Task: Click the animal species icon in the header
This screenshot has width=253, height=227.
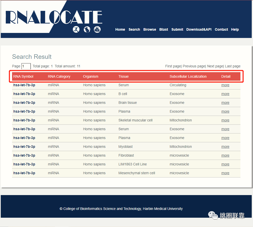Action: 87,29
